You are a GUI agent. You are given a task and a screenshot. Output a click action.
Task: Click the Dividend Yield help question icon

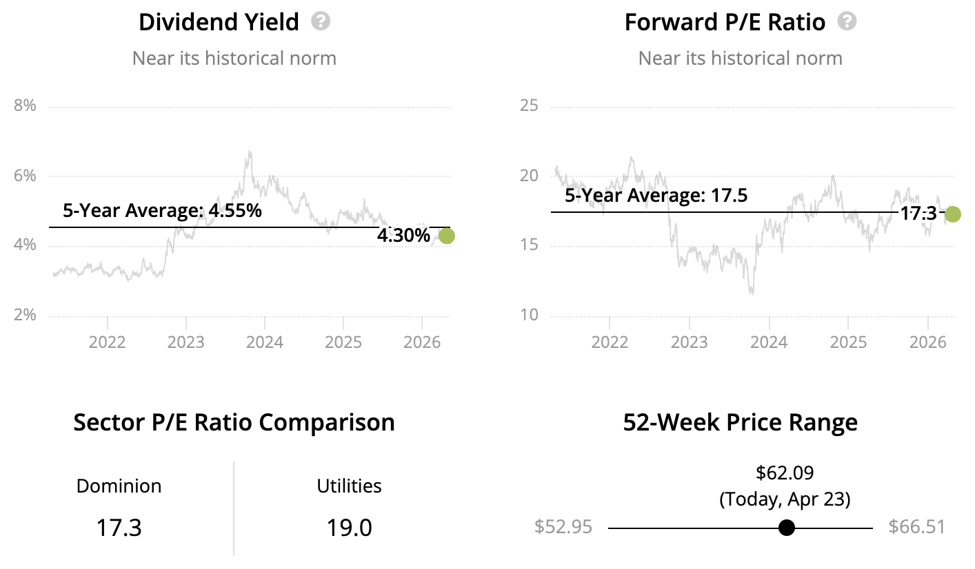point(321,21)
